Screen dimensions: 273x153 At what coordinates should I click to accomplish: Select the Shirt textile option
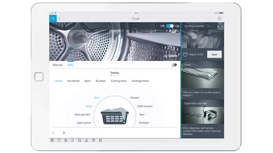pos(96,98)
